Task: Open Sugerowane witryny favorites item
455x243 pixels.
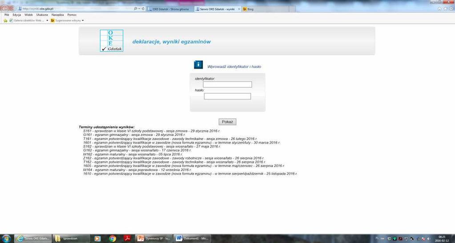Action: click(x=65, y=20)
